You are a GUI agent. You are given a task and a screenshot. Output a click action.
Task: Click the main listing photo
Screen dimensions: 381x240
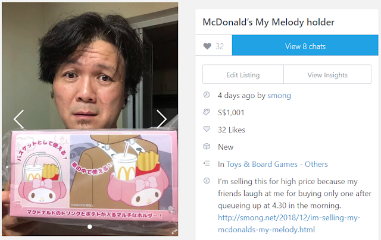pyautogui.click(x=90, y=119)
